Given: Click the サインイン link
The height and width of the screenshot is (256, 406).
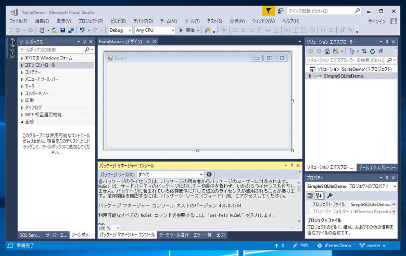Looking at the screenshot, I should [x=377, y=21].
